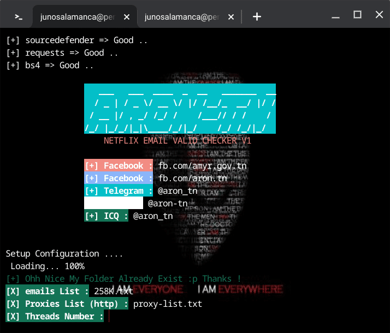Image resolution: width=390 pixels, height=333 pixels.
Task: Click the Threads Number input cursor
Action: (x=109, y=317)
